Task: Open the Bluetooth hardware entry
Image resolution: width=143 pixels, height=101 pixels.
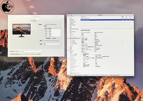Action: (72, 20)
